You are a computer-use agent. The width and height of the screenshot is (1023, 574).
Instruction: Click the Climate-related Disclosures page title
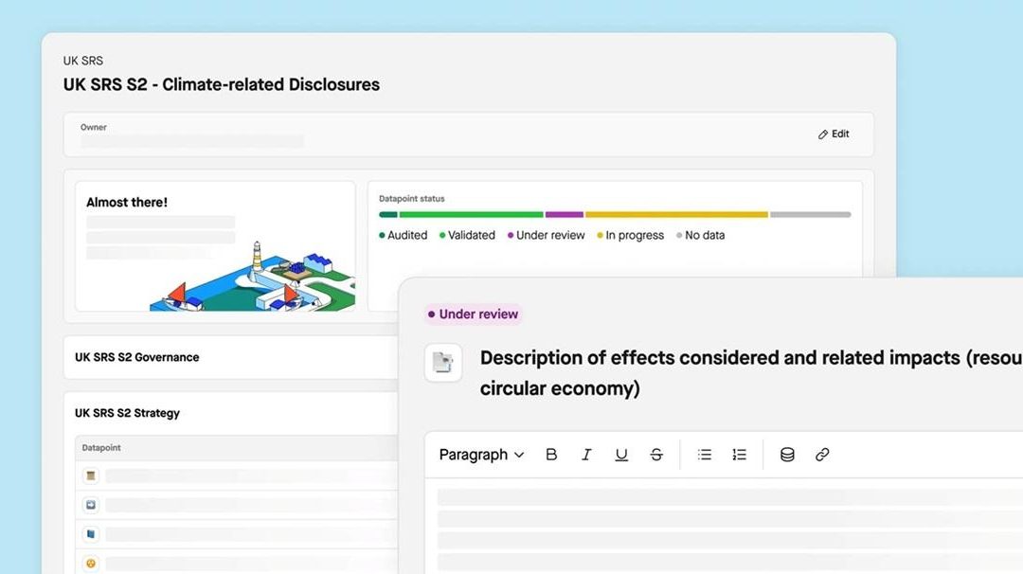point(221,85)
